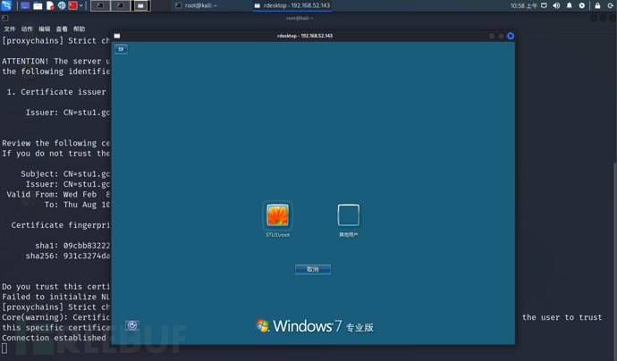
Task: Choose the 其他用户 (Other User) tile
Action: click(x=348, y=215)
